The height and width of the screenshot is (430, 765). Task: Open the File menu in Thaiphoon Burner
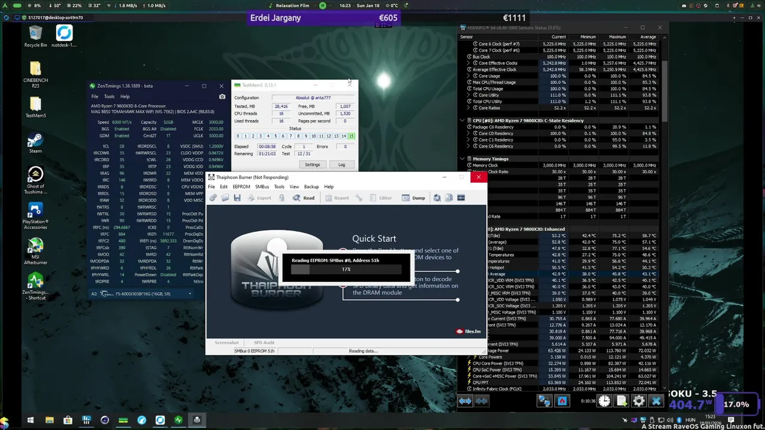211,187
